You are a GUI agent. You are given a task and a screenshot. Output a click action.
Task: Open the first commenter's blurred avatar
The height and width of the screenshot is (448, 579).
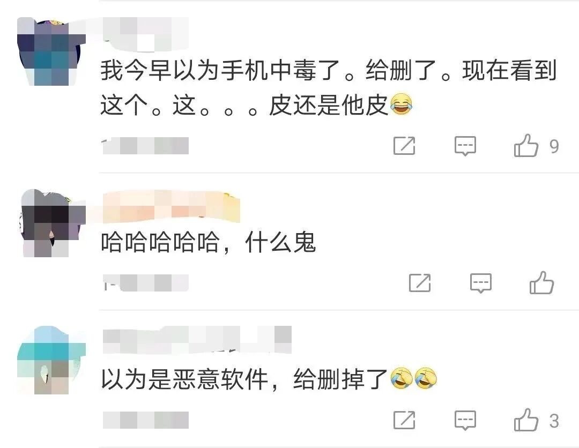(51, 51)
